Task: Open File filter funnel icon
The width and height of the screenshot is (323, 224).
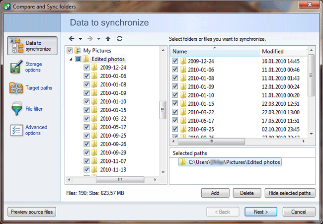Action: [17, 109]
